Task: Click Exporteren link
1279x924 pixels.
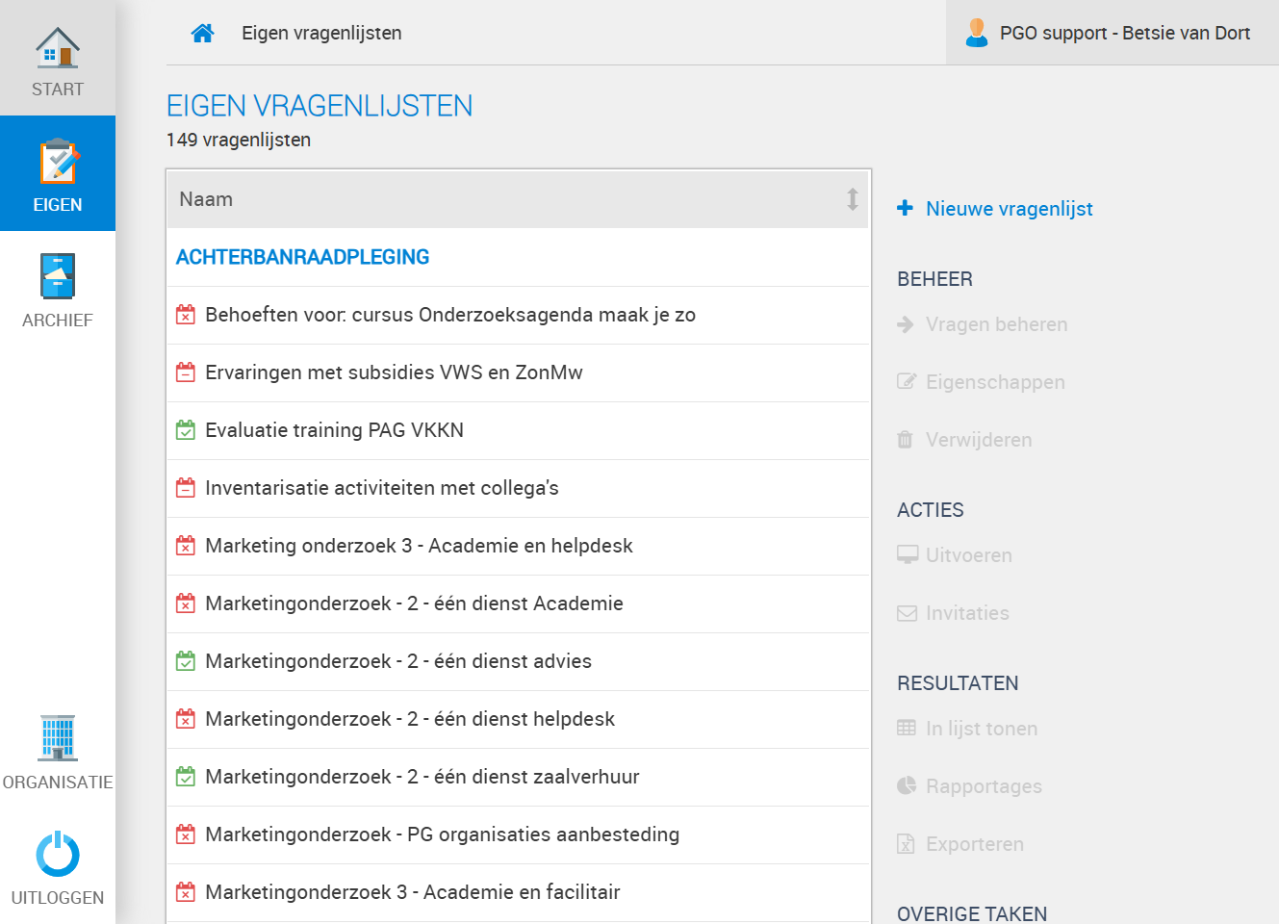Action: click(974, 844)
